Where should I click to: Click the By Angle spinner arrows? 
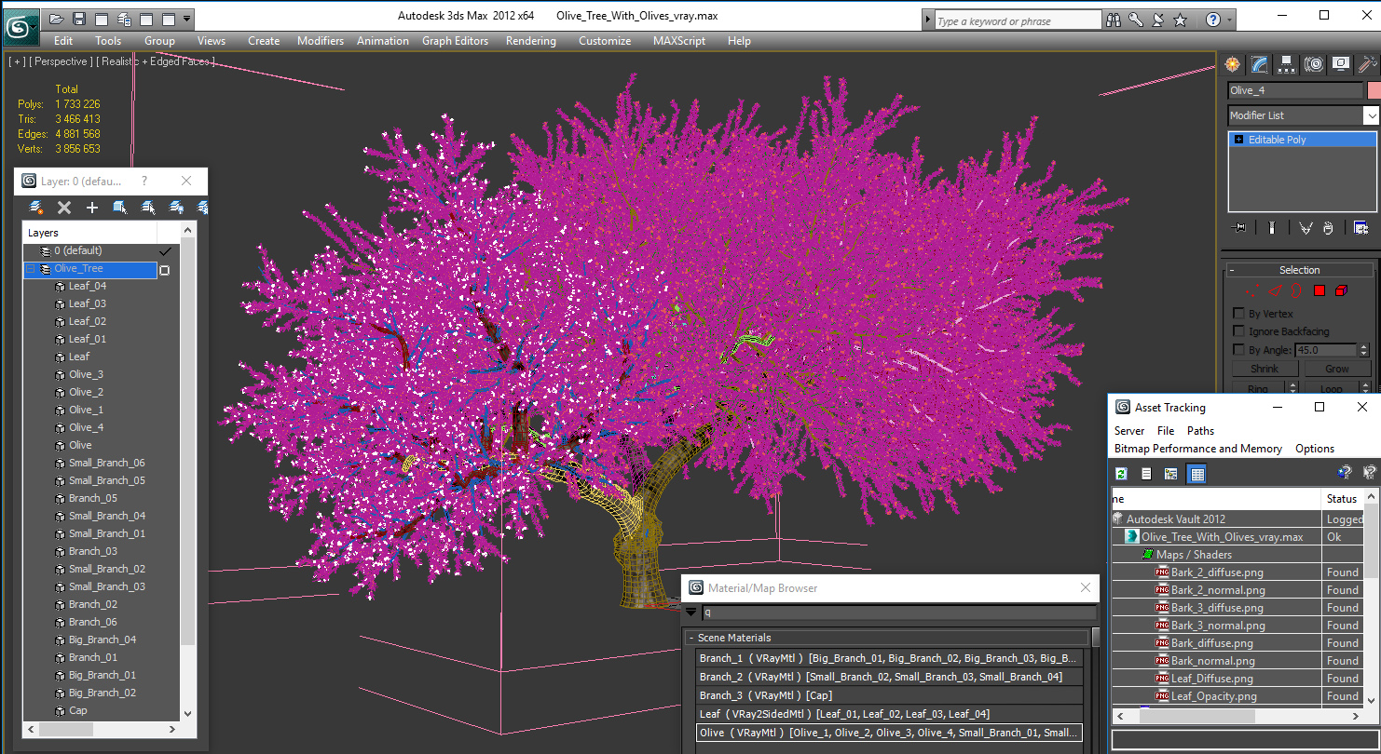coord(1364,350)
